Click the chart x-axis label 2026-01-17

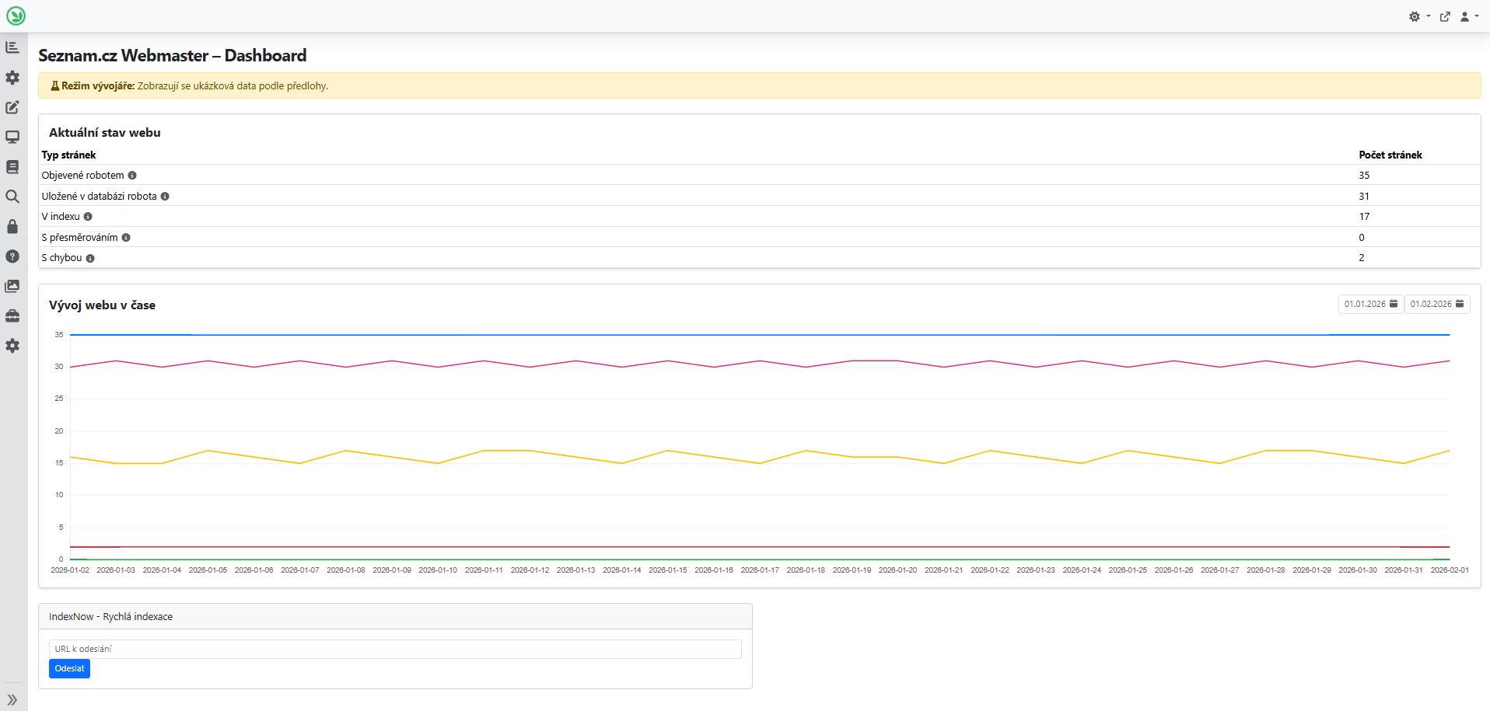(760, 570)
